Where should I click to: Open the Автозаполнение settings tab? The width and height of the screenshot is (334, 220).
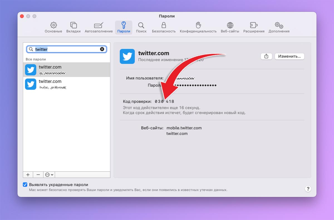coord(99,27)
